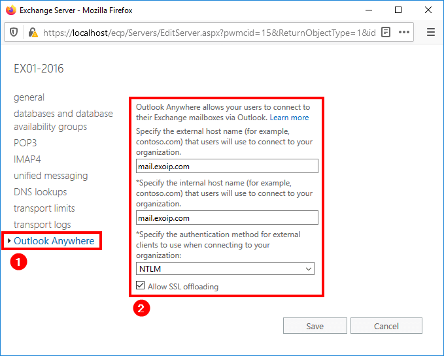Click the insecure connection lock warning icon
444x356 pixels.
(x=33, y=33)
